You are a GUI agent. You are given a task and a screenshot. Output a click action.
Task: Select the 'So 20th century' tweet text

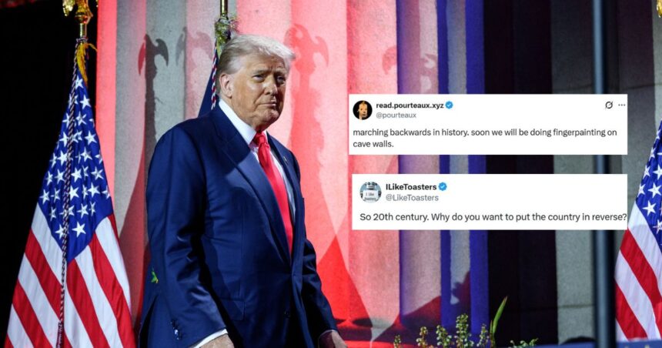[x=493, y=217]
